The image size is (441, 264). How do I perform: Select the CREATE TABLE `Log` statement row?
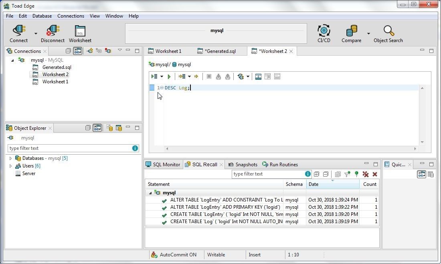pyautogui.click(x=262, y=222)
